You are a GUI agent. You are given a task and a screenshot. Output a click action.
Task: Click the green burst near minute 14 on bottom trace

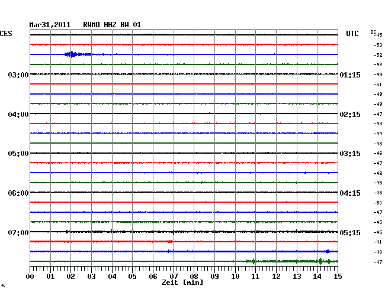coord(320,262)
